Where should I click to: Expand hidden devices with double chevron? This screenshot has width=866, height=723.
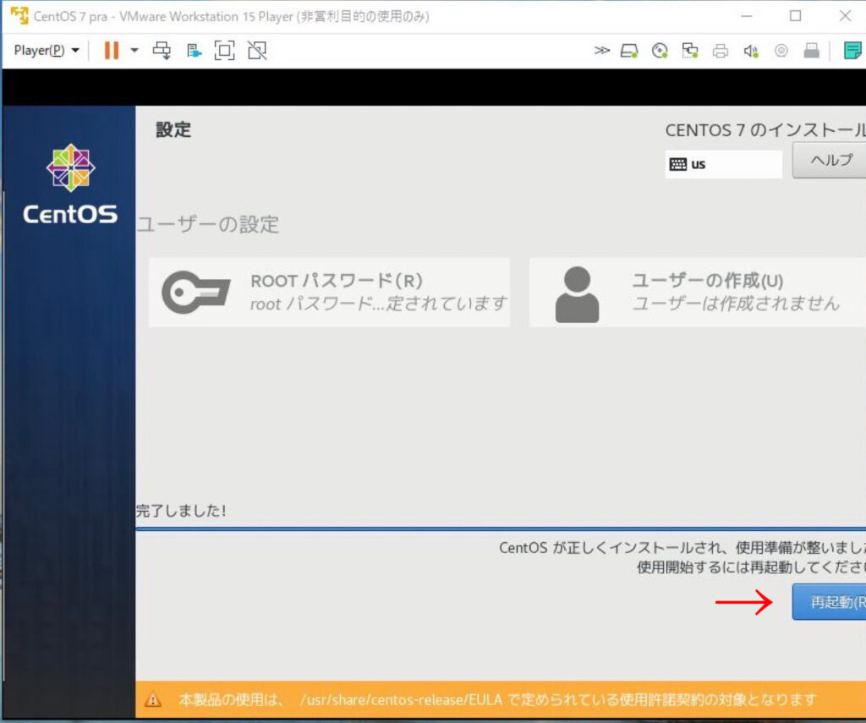click(x=601, y=51)
